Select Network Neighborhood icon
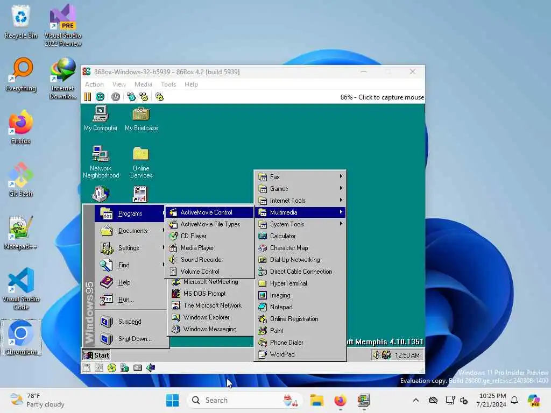Image resolution: width=551 pixels, height=413 pixels. click(x=101, y=161)
